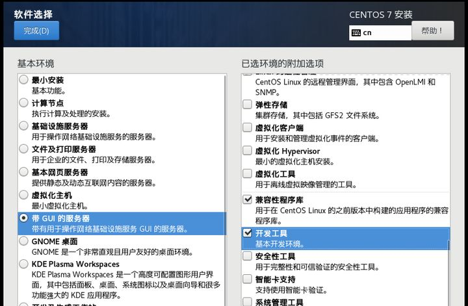Click the 已选环境的附加选项 section heading

click(x=283, y=64)
